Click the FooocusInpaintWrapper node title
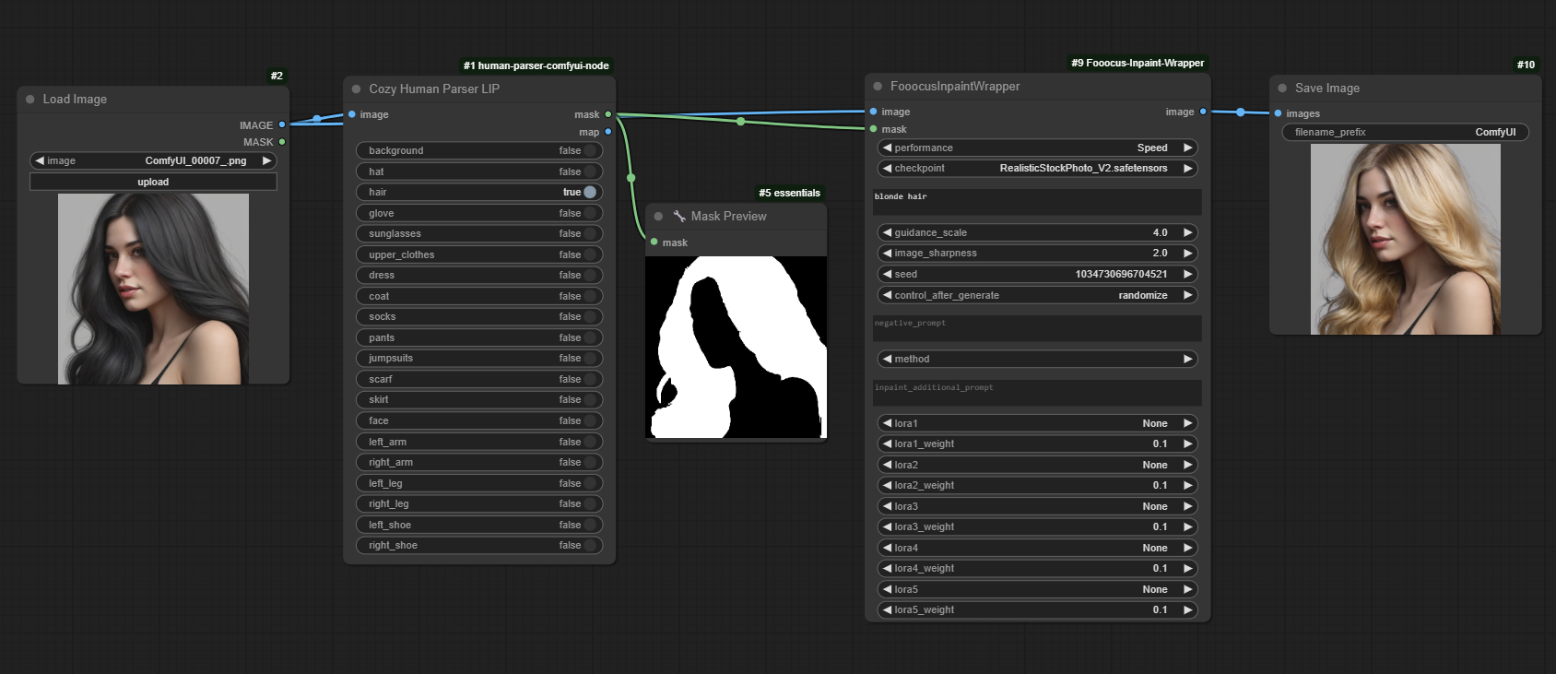The image size is (1556, 674). coord(955,86)
